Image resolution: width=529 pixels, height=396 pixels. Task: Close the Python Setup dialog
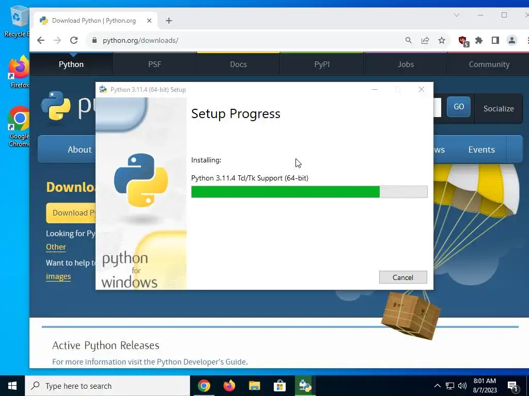click(422, 90)
